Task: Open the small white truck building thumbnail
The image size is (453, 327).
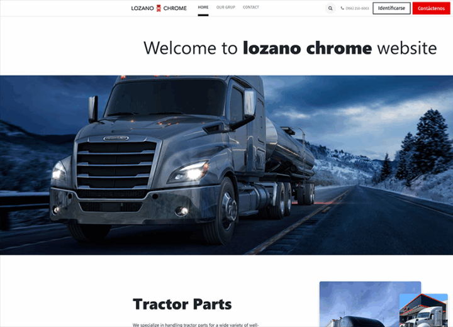Action: (x=423, y=311)
